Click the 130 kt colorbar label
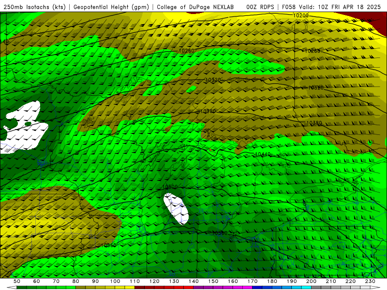The image size is (387, 290). click(x=174, y=281)
